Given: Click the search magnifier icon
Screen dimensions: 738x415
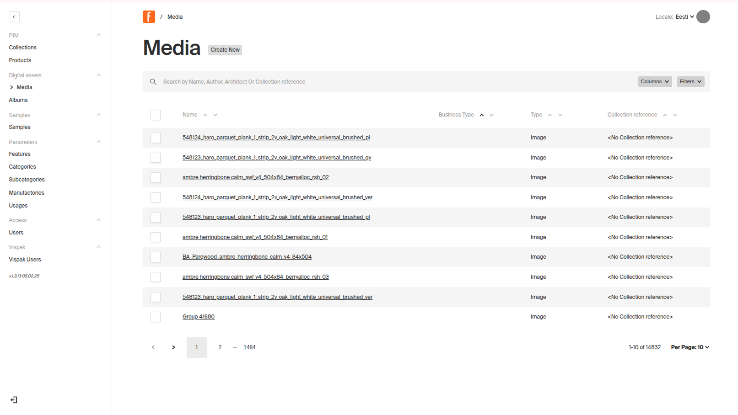Looking at the screenshot, I should 153,82.
